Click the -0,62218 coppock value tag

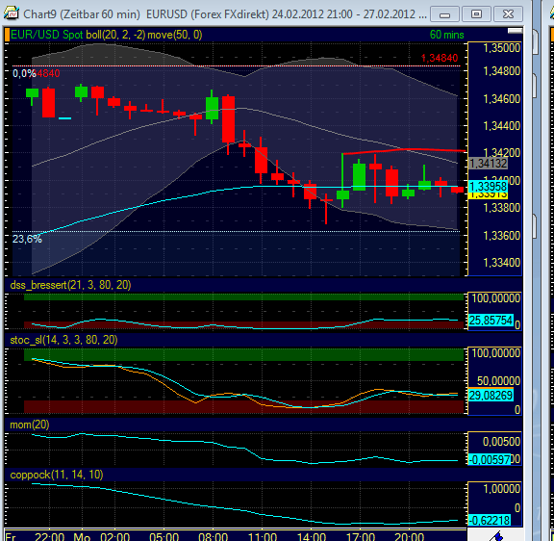point(490,520)
